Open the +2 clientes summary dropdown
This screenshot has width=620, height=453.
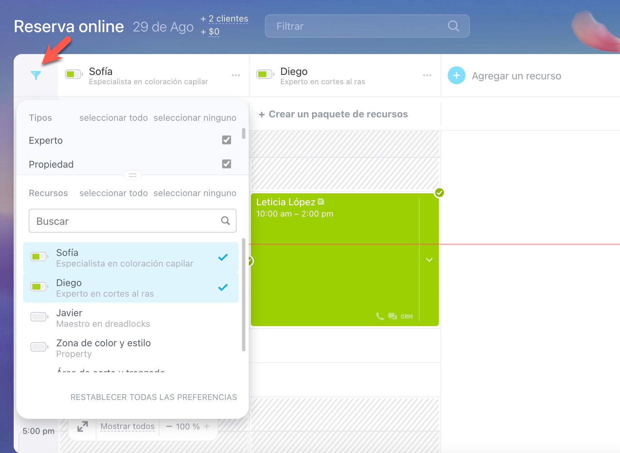click(228, 19)
